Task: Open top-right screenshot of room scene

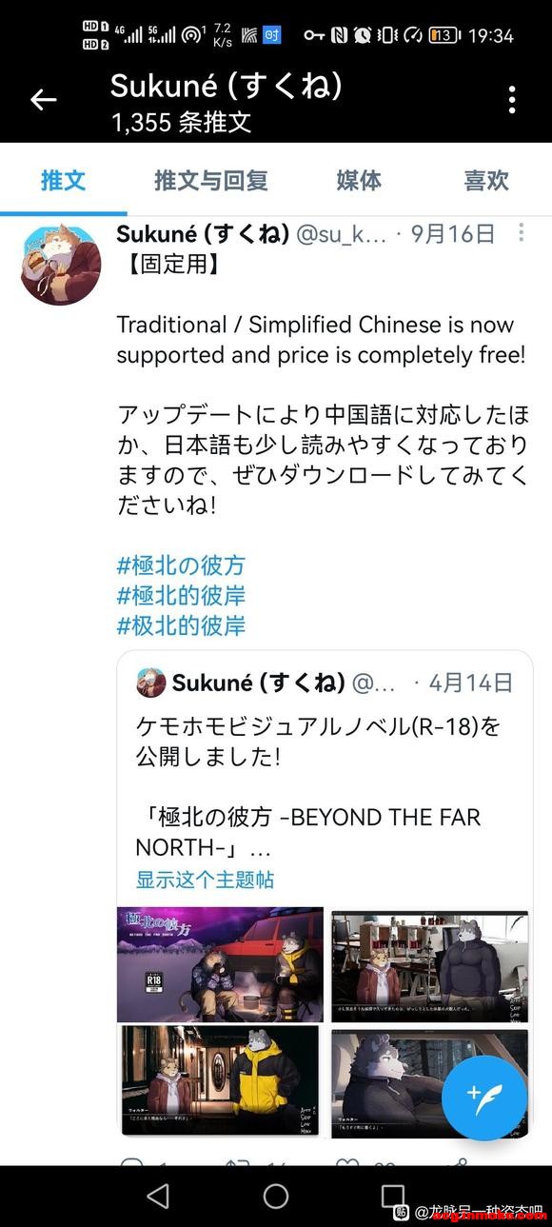Action: click(x=429, y=964)
